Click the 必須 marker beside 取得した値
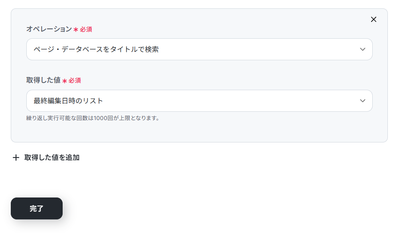The image size is (399, 233). click(x=75, y=81)
